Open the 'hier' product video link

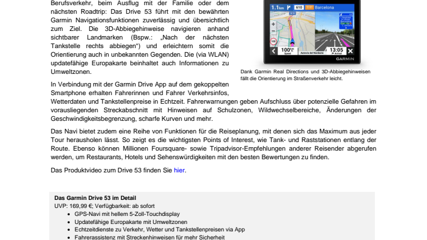tap(180, 170)
